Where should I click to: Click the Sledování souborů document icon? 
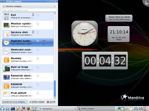click(7, 51)
